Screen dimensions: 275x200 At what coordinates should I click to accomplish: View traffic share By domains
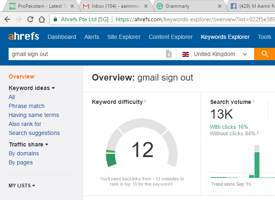(24, 153)
